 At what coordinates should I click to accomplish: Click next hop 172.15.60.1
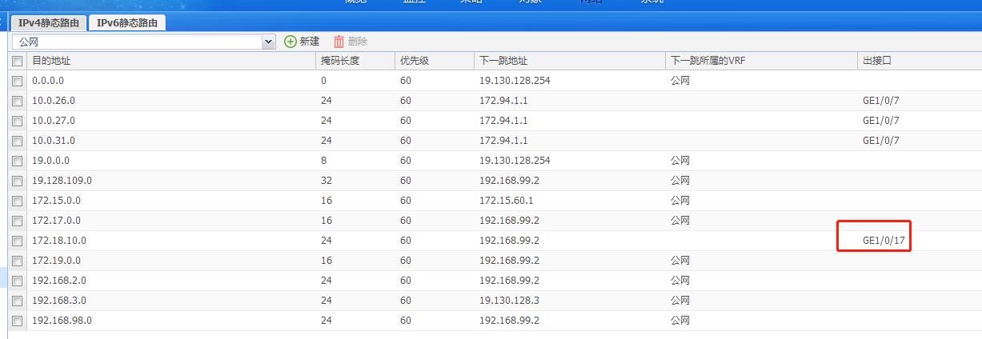(x=506, y=201)
